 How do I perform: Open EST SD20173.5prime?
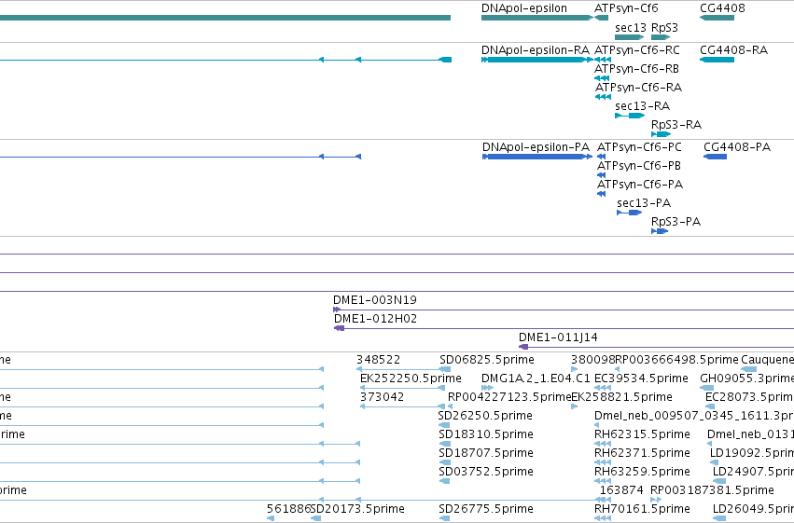(315, 519)
